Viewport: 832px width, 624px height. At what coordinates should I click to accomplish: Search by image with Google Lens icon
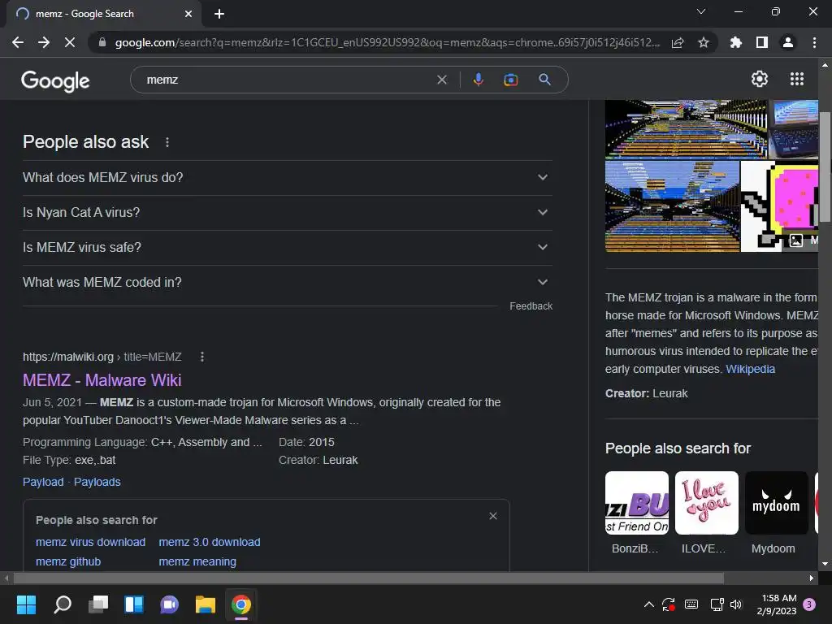pos(510,80)
